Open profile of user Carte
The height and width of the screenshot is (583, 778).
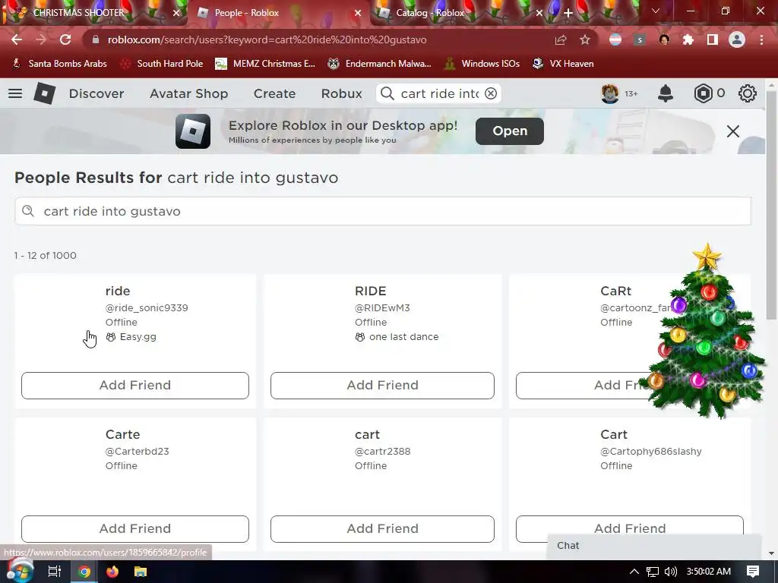click(x=122, y=434)
